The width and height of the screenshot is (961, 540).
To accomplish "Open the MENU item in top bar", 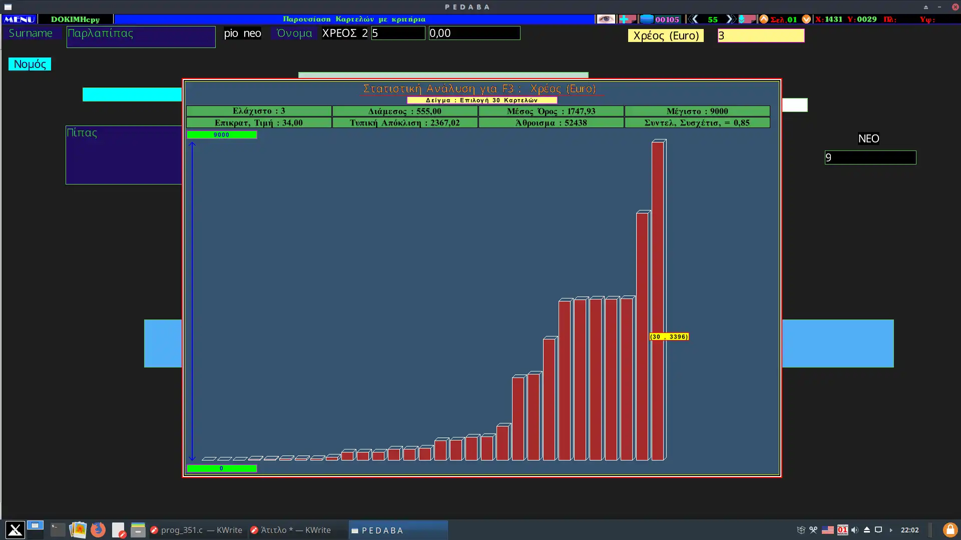I will tap(19, 19).
